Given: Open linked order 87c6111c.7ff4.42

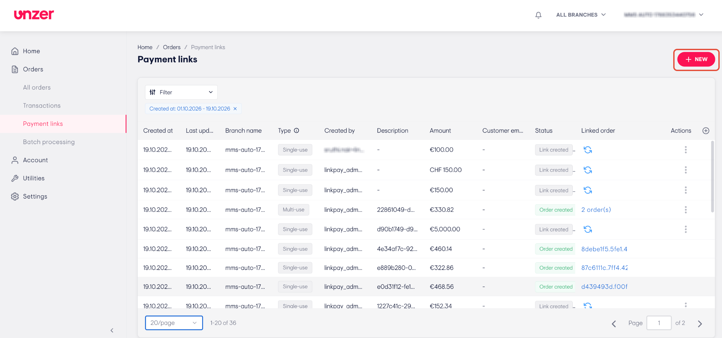Looking at the screenshot, I should [605, 268].
